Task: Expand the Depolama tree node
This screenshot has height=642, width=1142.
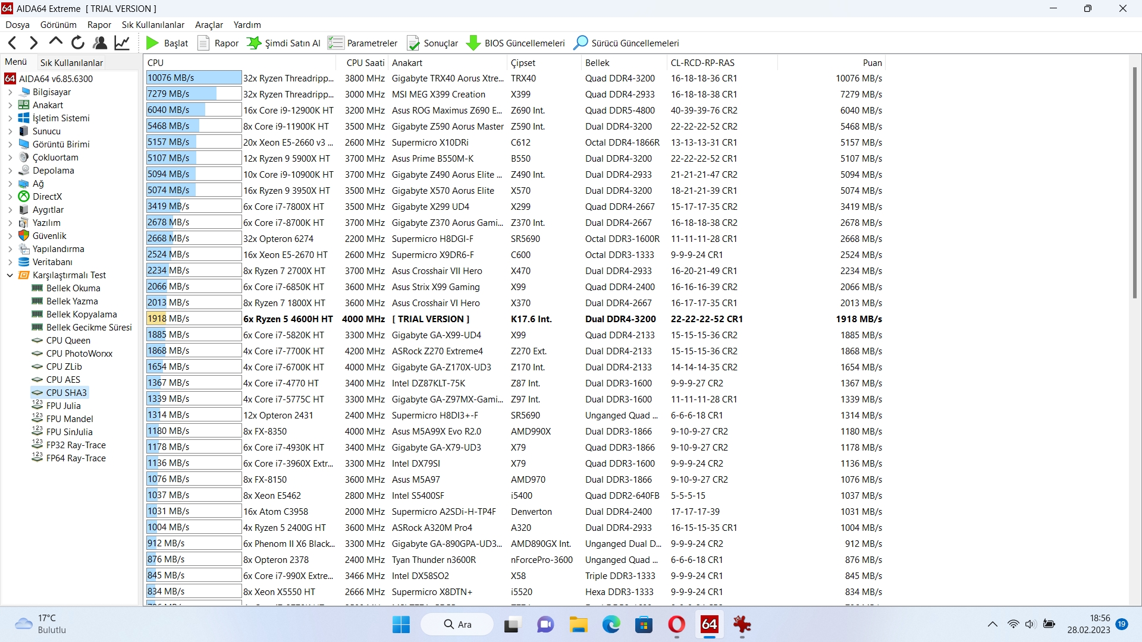Action: tap(10, 171)
